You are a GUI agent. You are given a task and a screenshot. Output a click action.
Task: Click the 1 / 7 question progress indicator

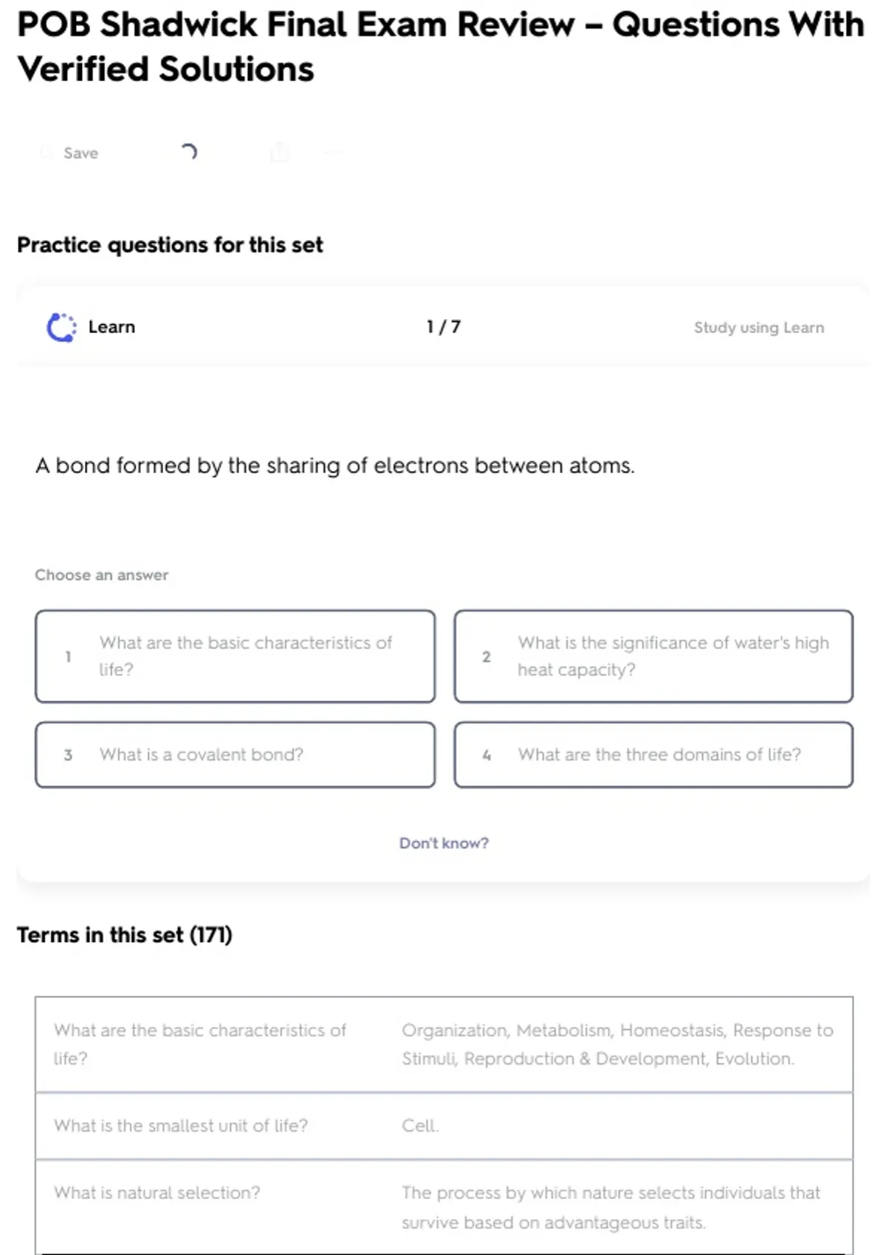click(443, 327)
